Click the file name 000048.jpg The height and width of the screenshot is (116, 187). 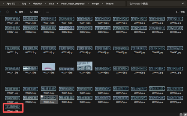pyautogui.click(x=139, y=73)
